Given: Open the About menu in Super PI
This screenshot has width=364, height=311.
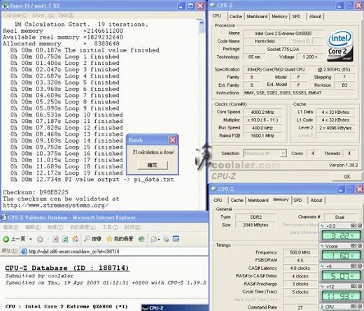Looking at the screenshot, I should click(43, 15).
